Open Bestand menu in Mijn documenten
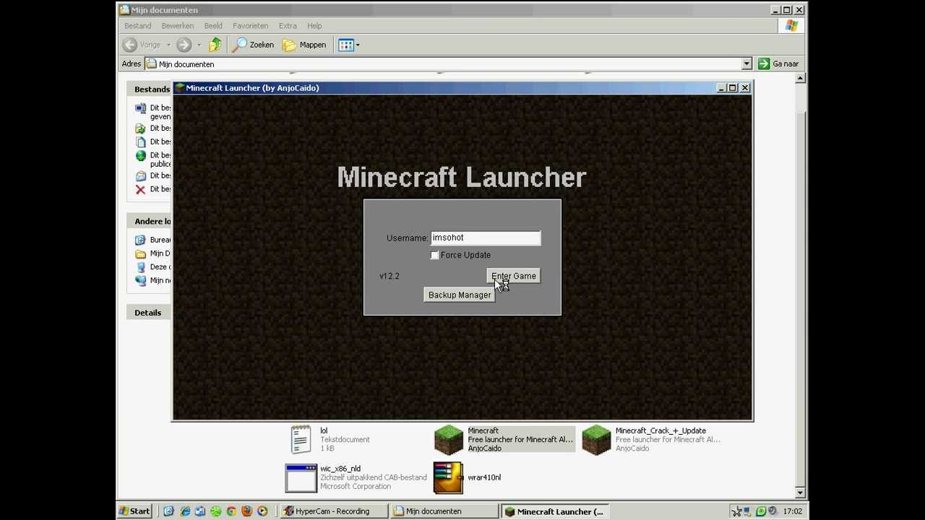Image resolution: width=925 pixels, height=520 pixels. pos(137,25)
